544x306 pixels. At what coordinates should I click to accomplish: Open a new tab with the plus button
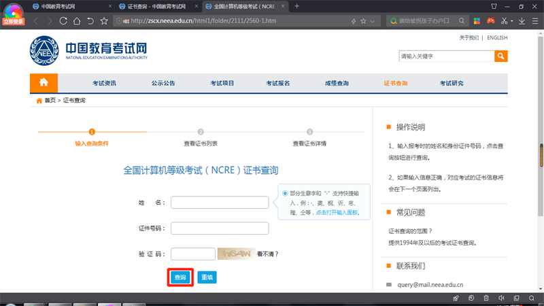[296, 6]
